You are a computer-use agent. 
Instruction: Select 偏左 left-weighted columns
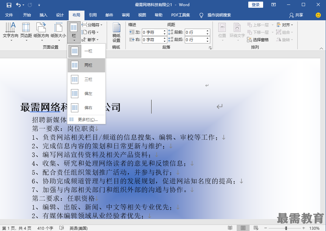[86, 94]
